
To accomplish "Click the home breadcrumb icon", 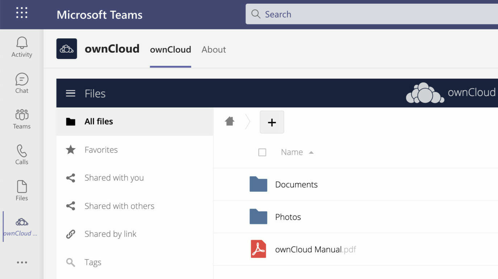I will [x=229, y=121].
